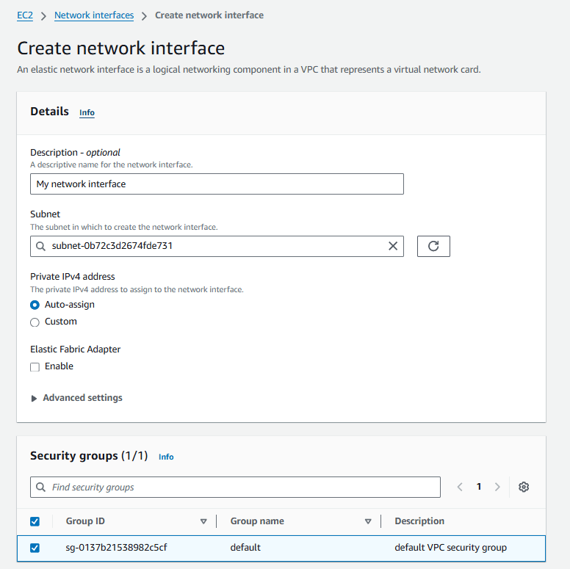Go to Network interfaces breadcrumb
This screenshot has width=570, height=569.
[94, 15]
